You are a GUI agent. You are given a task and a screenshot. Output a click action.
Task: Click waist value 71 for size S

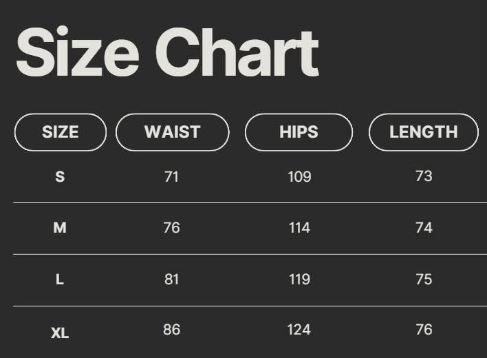click(x=171, y=177)
